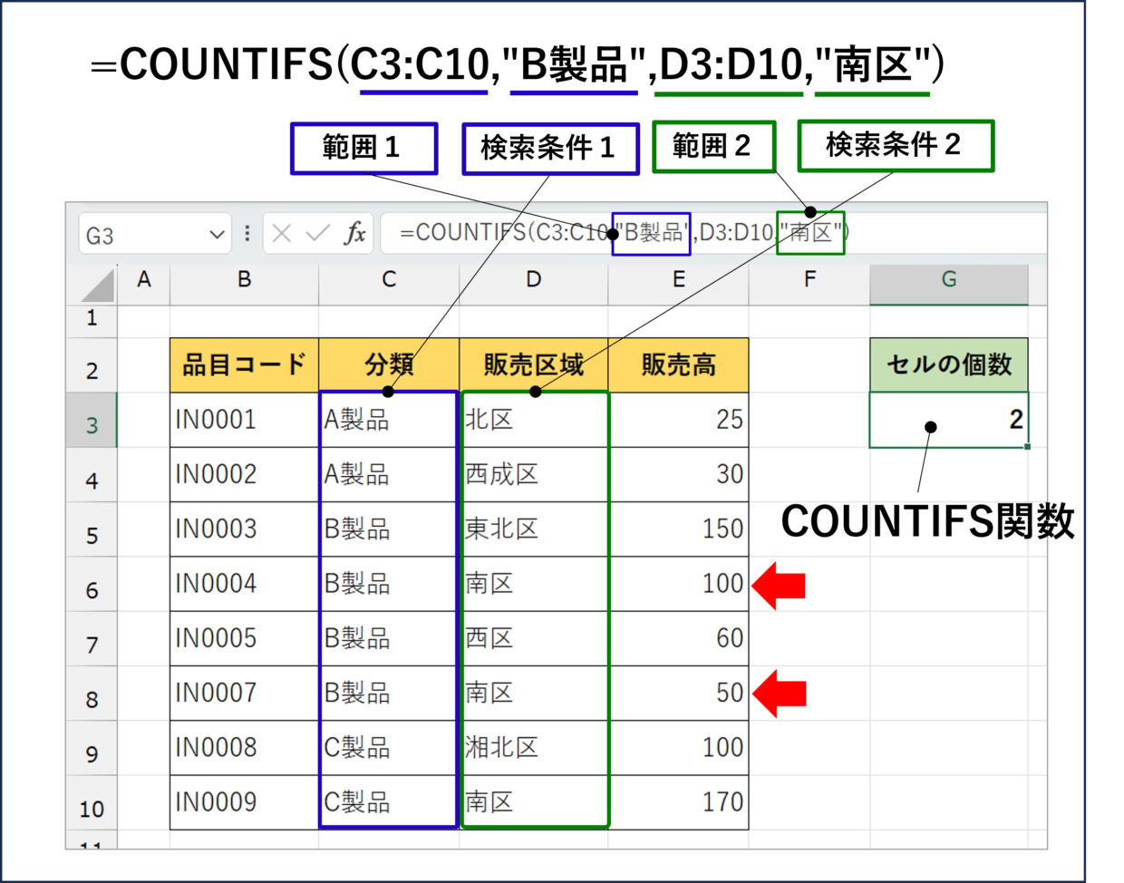The width and height of the screenshot is (1124, 883).
Task: Click A製品 in row 3
Action: coord(389,420)
